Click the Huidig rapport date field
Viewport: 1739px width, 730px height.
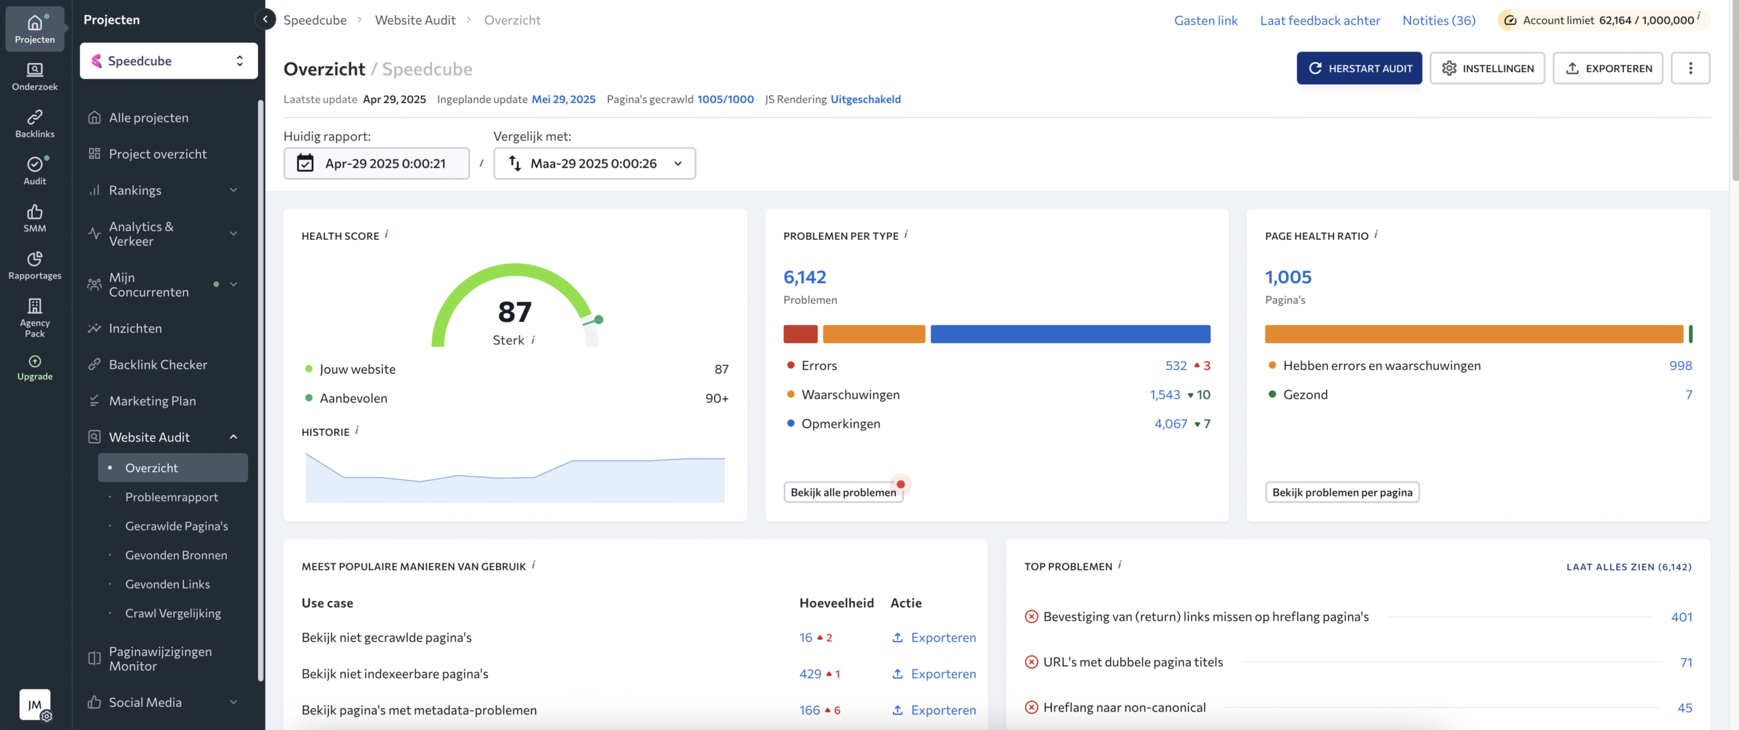pyautogui.click(x=376, y=164)
